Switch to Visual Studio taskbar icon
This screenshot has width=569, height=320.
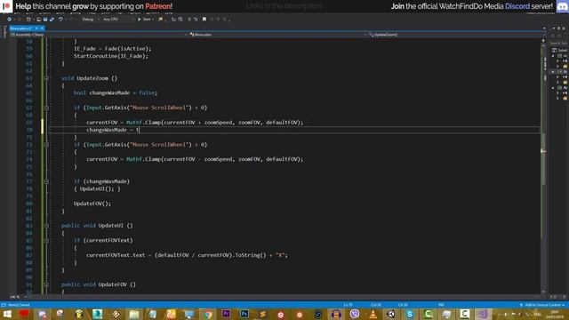pos(483,314)
